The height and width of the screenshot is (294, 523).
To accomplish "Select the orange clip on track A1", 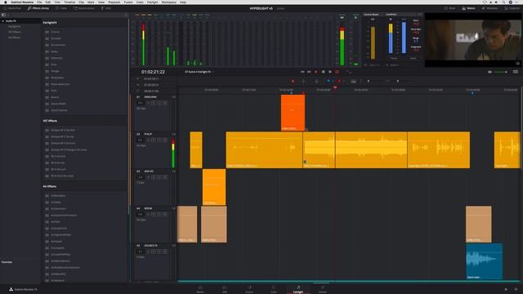I will point(293,113).
